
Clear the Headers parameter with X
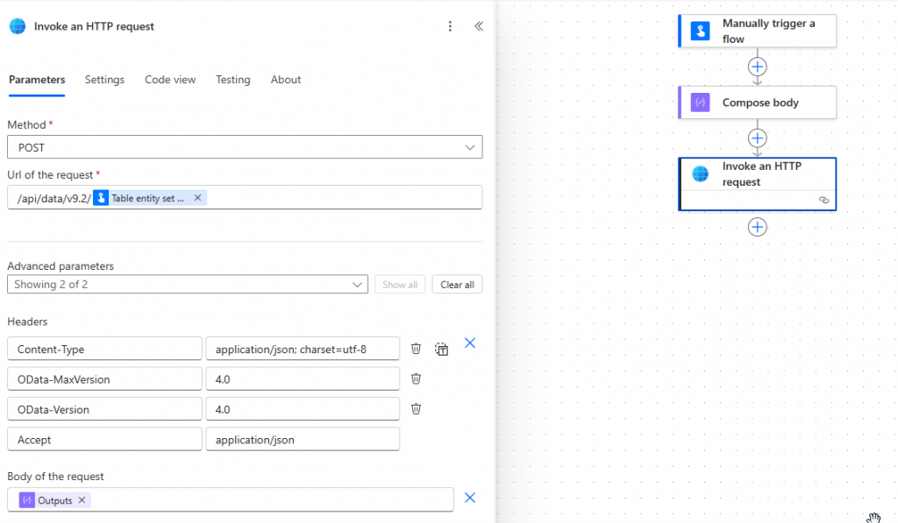(470, 343)
